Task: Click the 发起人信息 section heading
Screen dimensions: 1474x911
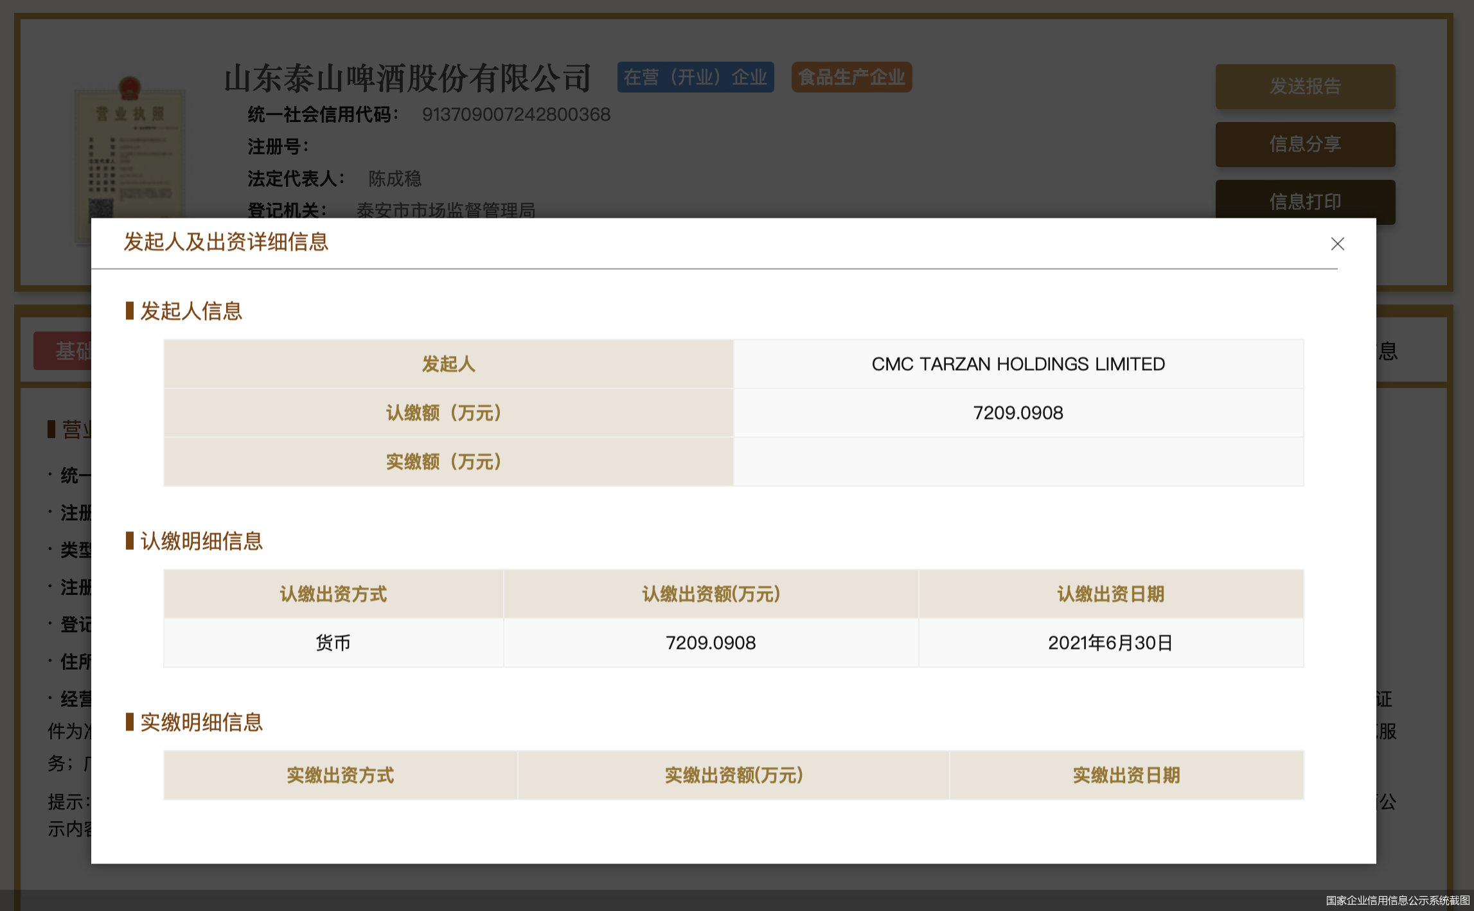Action: click(191, 311)
